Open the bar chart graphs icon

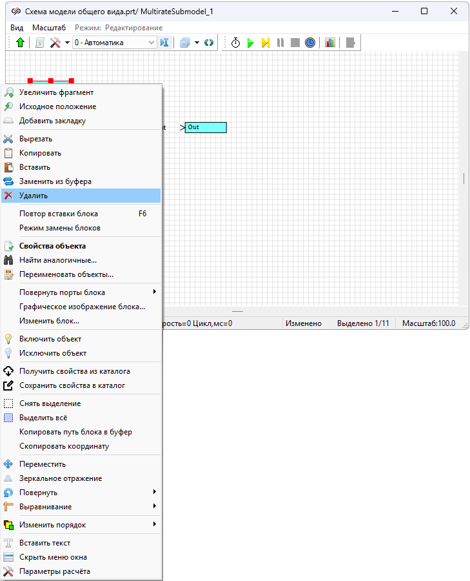pyautogui.click(x=329, y=43)
